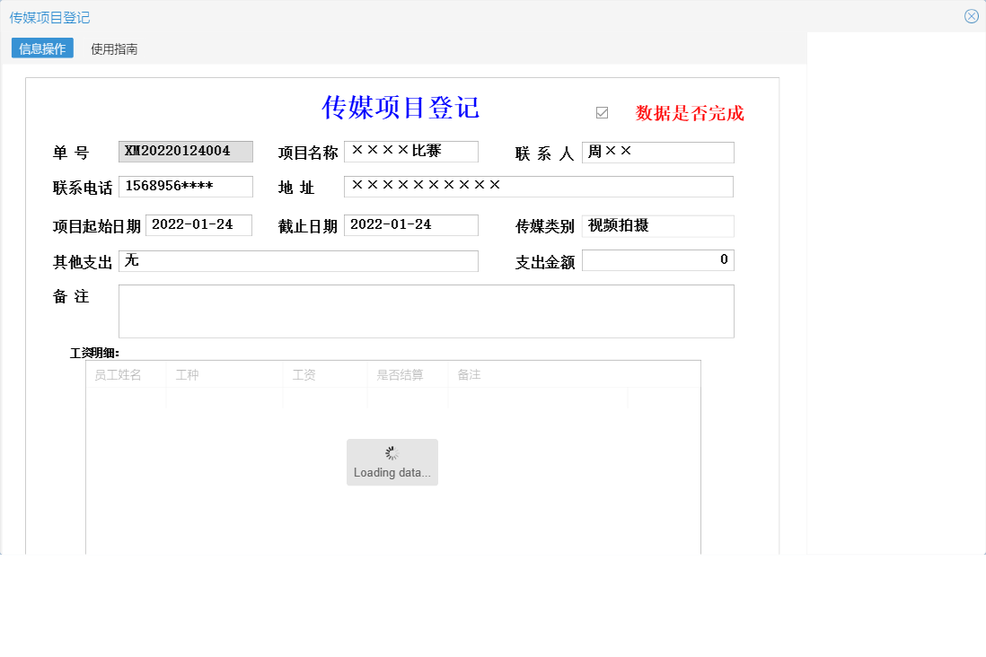Image resolution: width=986 pixels, height=657 pixels.
Task: Switch to the 信息操作 tab
Action: point(41,48)
